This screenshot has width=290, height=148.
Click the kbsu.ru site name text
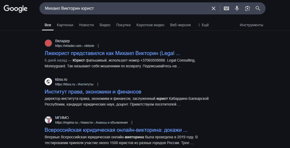point(61,80)
